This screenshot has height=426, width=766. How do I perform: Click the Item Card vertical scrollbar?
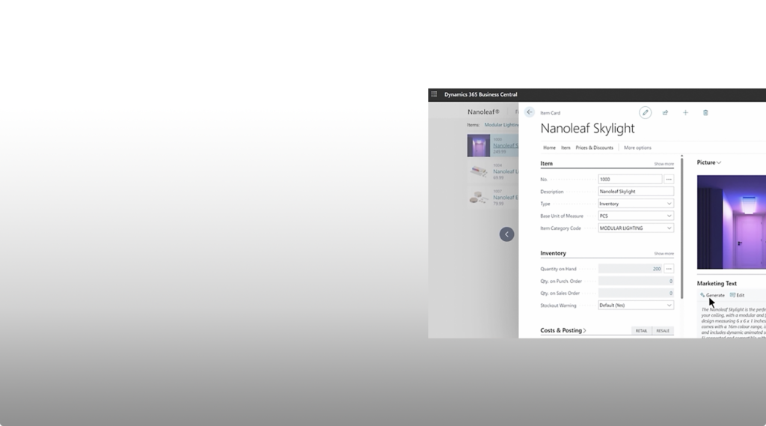click(x=682, y=228)
